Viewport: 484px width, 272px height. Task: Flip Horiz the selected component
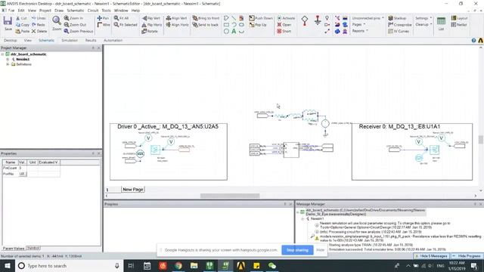click(151, 25)
